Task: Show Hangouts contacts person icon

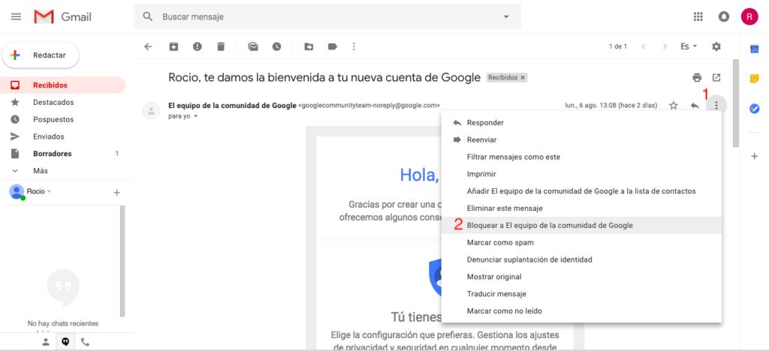Action: [46, 342]
